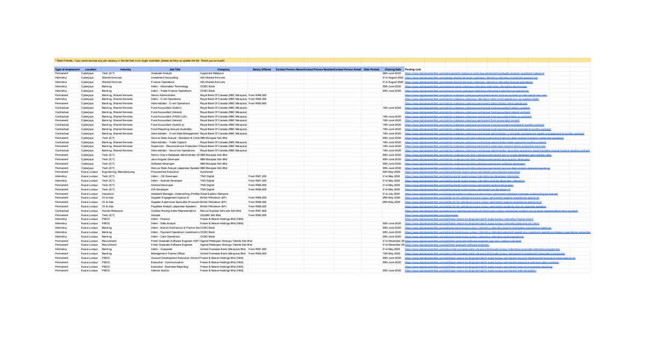Click 'Recruit Express Services Sdn Bhd' cell
The height and width of the screenshot is (338, 645).
(224, 211)
